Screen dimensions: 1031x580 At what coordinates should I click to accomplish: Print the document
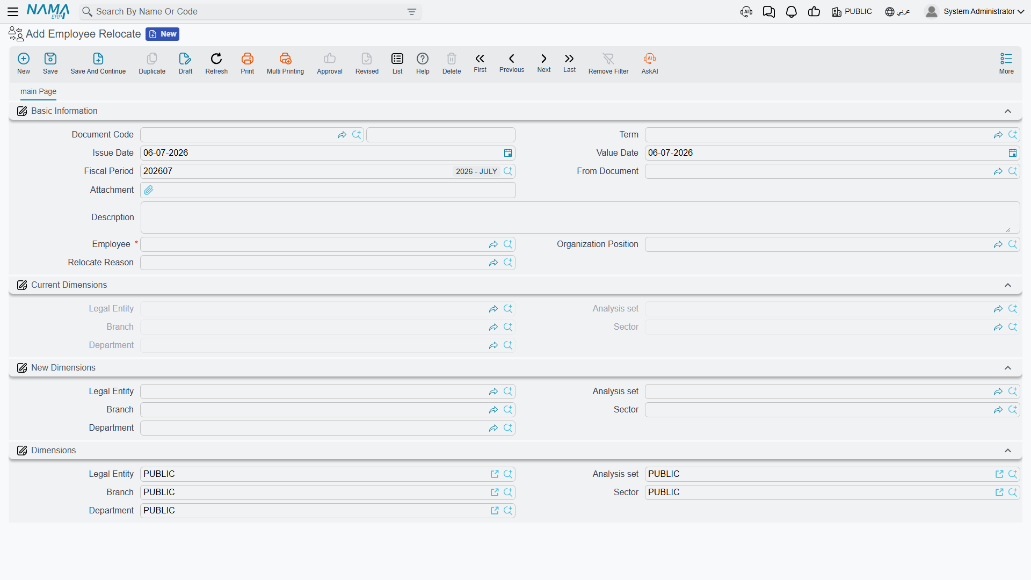pos(248,63)
